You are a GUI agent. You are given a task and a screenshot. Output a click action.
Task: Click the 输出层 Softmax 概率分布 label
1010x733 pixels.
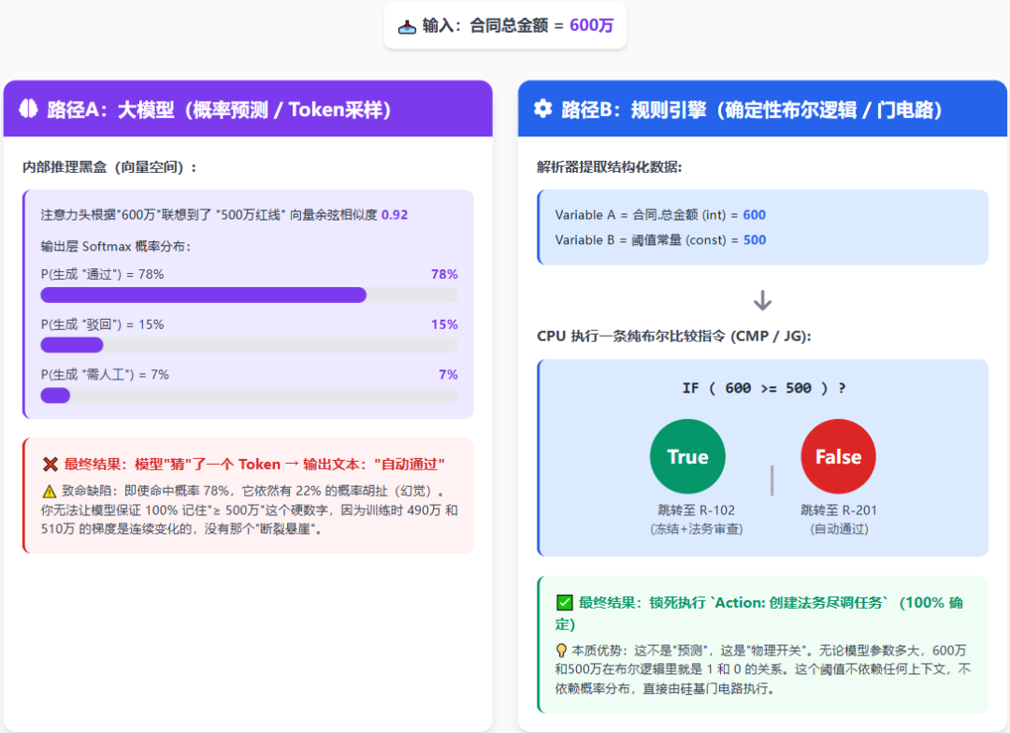tap(115, 247)
